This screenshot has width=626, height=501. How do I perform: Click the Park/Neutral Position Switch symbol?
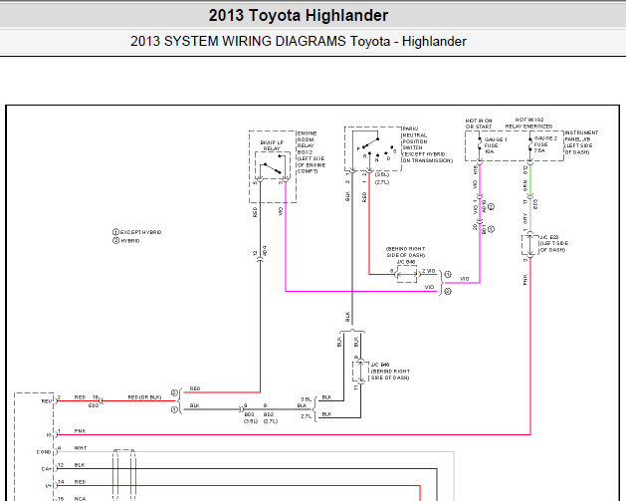pos(373,148)
